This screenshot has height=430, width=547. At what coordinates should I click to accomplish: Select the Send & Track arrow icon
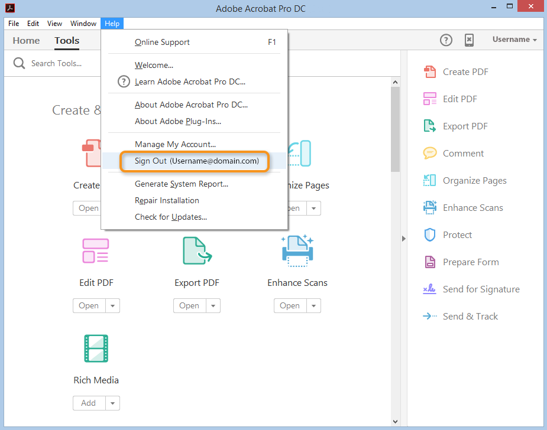pyautogui.click(x=431, y=316)
